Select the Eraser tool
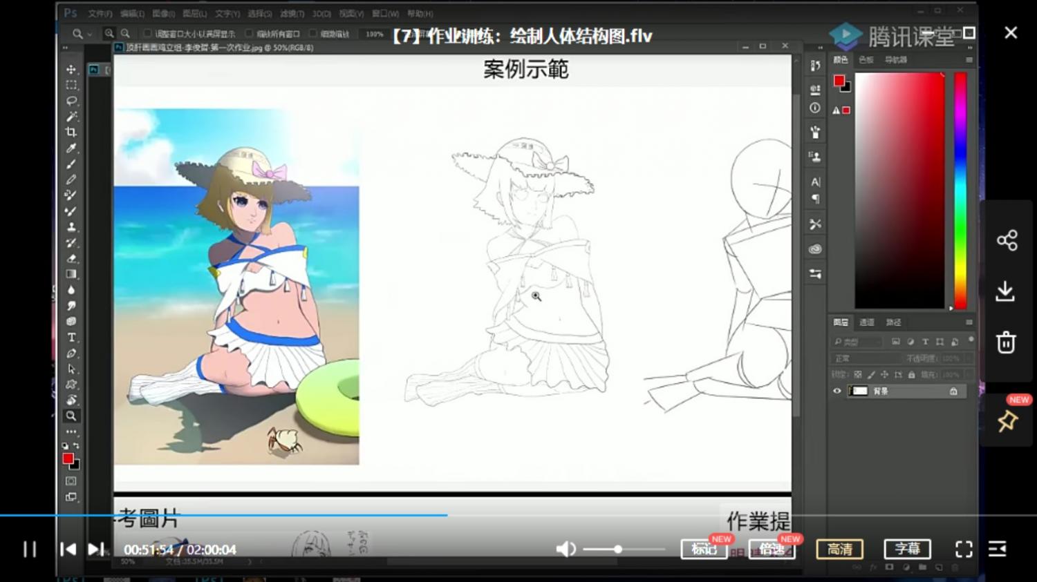Image resolution: width=1037 pixels, height=582 pixels. pos(71,259)
